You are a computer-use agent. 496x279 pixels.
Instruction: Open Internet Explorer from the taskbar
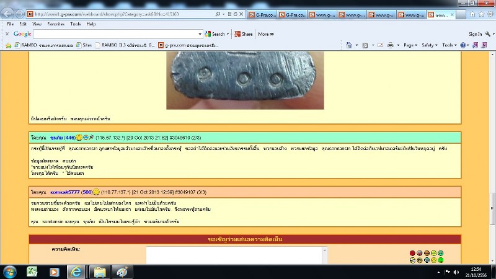point(76,271)
